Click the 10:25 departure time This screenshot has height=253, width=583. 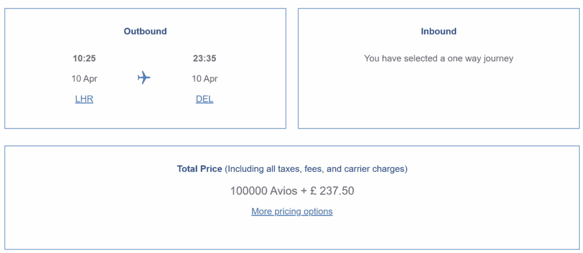(84, 59)
